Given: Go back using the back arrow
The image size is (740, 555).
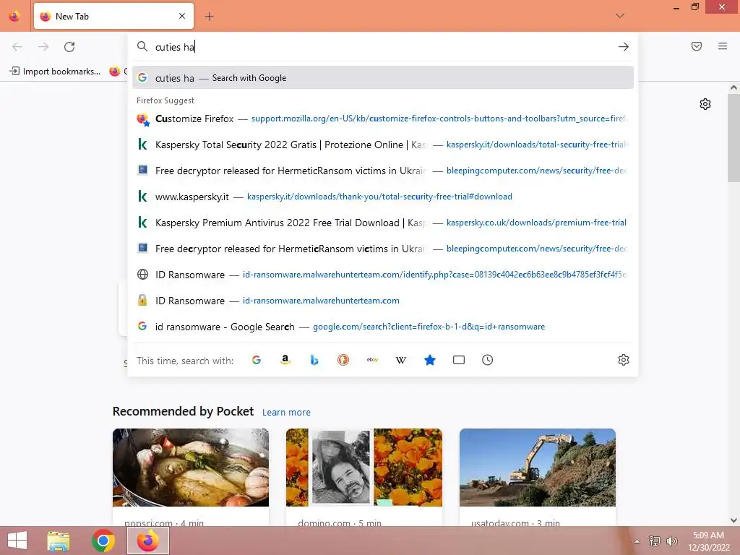Looking at the screenshot, I should pyautogui.click(x=17, y=47).
